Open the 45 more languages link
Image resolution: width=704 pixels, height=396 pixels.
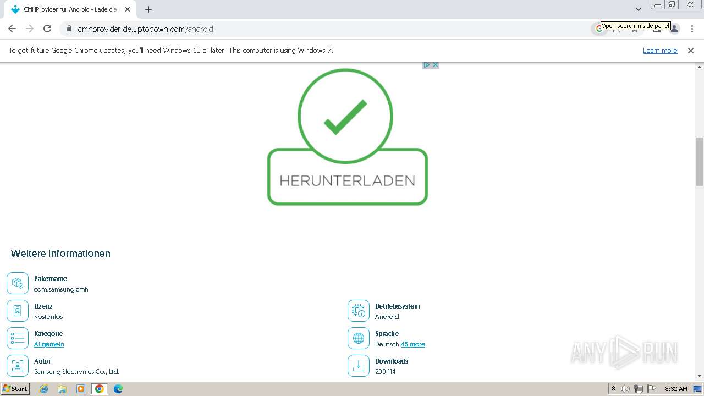tap(413, 344)
